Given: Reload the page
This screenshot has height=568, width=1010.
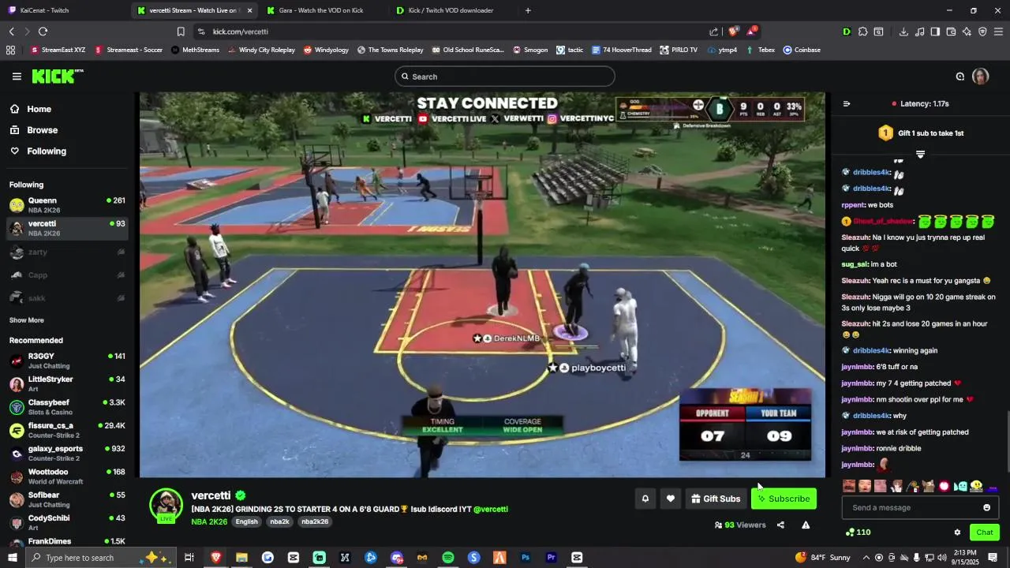Looking at the screenshot, I should coord(43,32).
